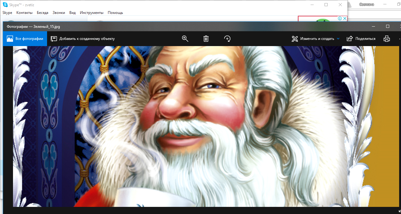
Task: Click the Skype logo icon in title bar
Action: 5,5
